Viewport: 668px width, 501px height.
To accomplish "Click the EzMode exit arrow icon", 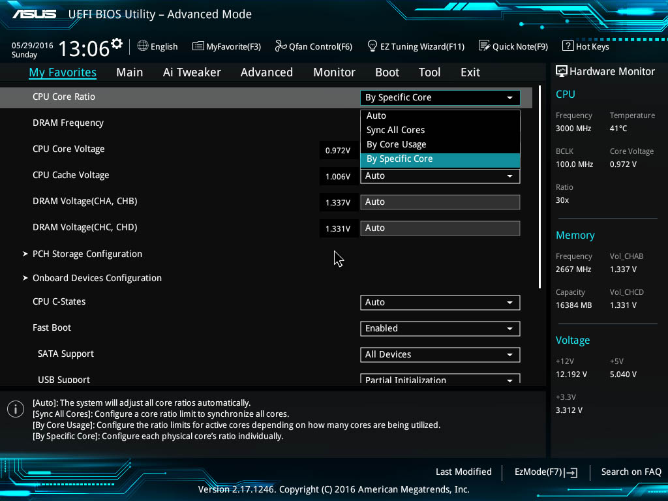I will [571, 472].
